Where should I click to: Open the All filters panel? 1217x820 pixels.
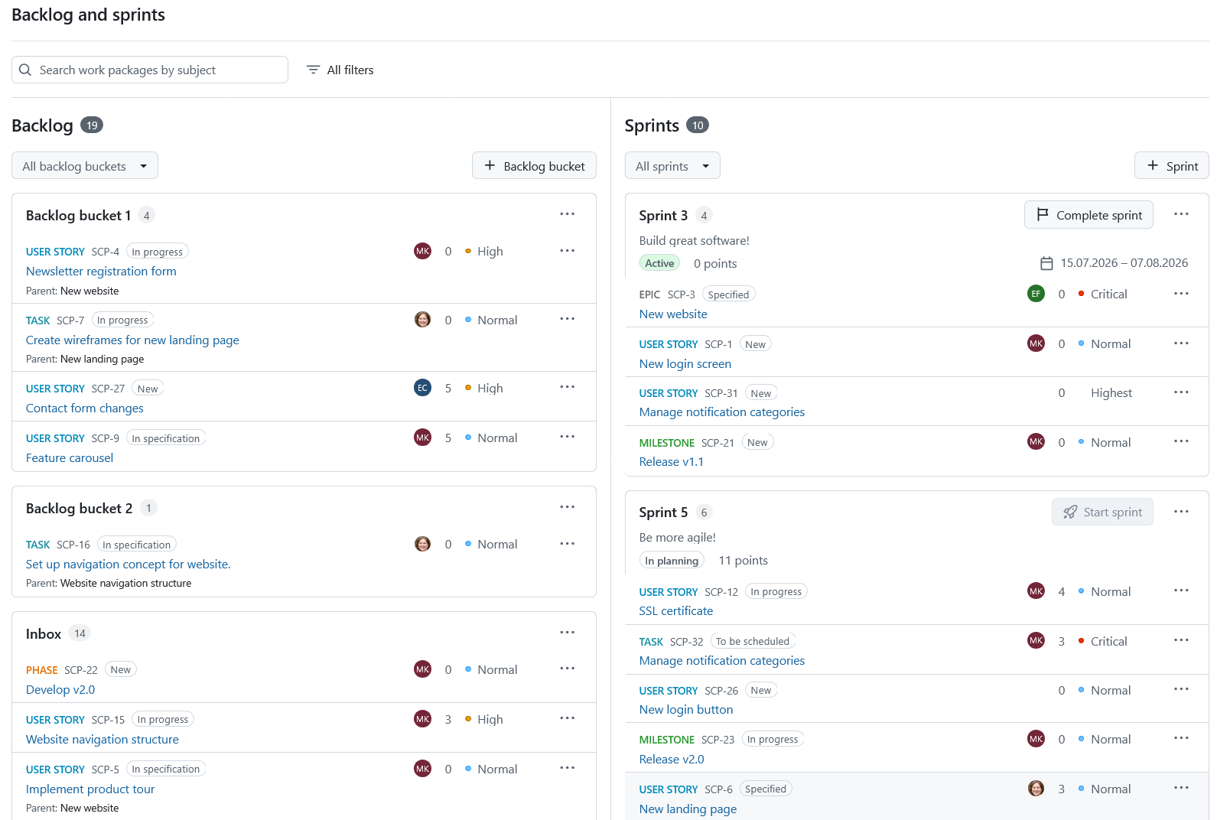click(340, 70)
